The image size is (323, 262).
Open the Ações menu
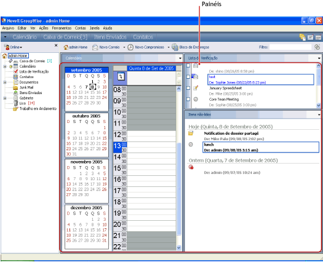[x=44, y=28]
